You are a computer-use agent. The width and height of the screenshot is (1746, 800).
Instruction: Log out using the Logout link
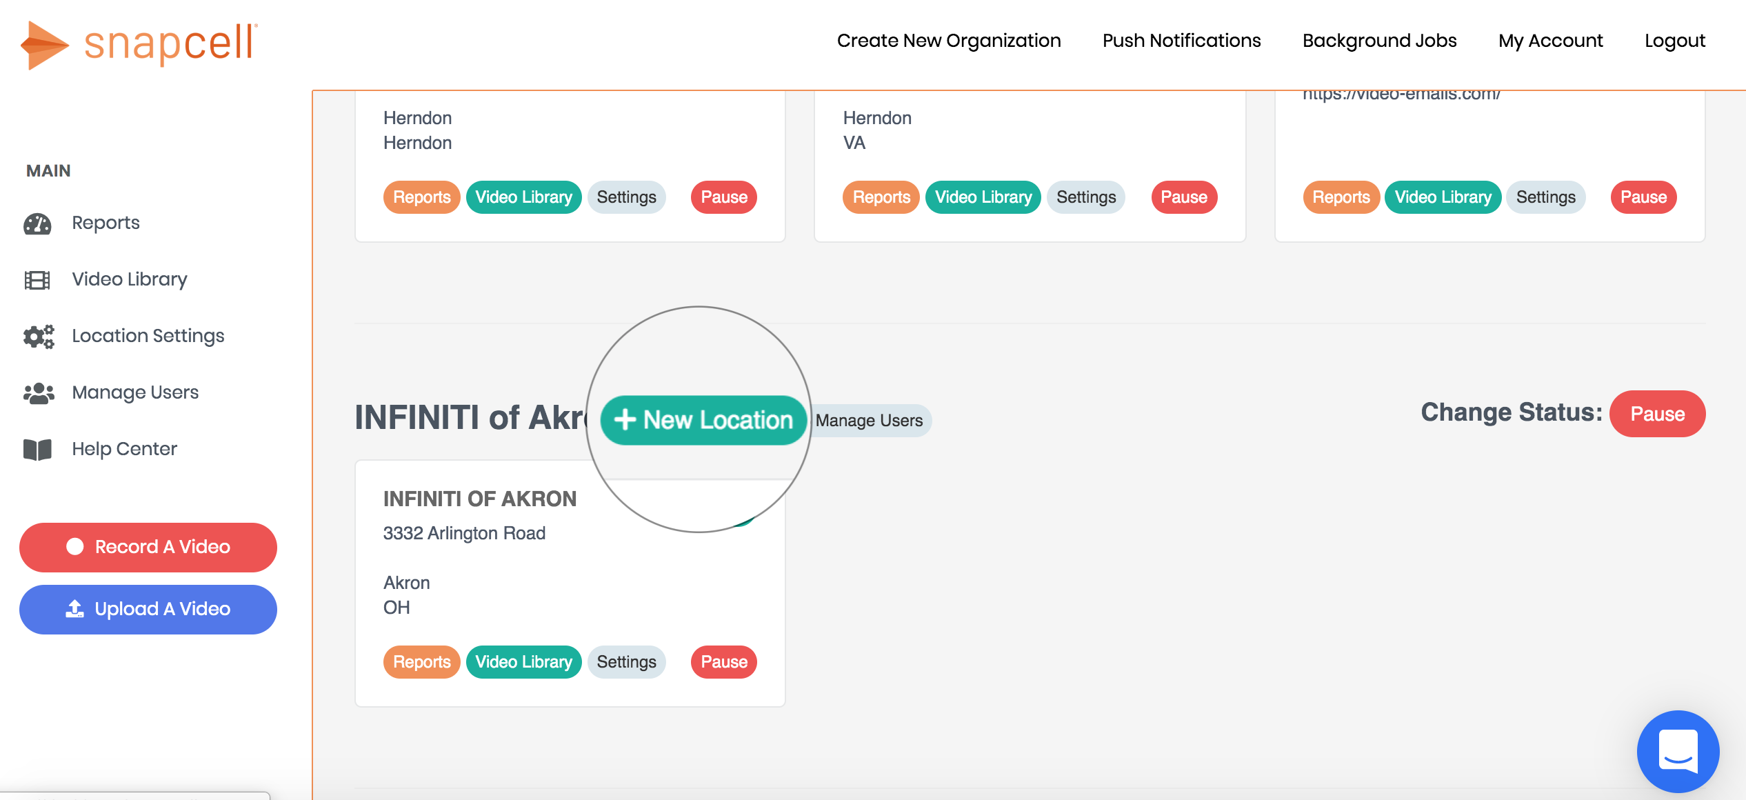[1674, 41]
